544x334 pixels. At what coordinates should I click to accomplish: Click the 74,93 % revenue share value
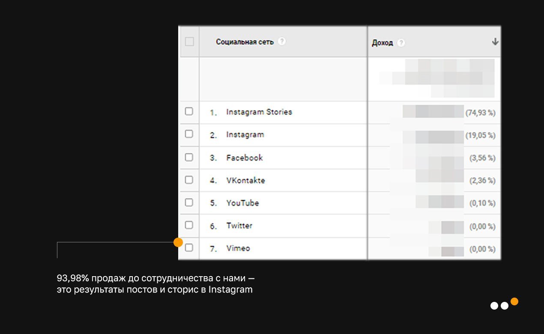pyautogui.click(x=481, y=113)
